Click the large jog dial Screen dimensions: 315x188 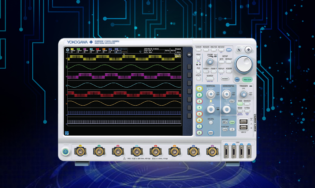tap(244, 64)
